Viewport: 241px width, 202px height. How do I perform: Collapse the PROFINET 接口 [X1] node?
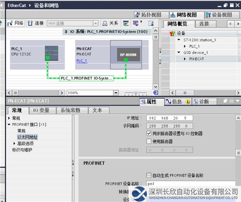(9, 124)
